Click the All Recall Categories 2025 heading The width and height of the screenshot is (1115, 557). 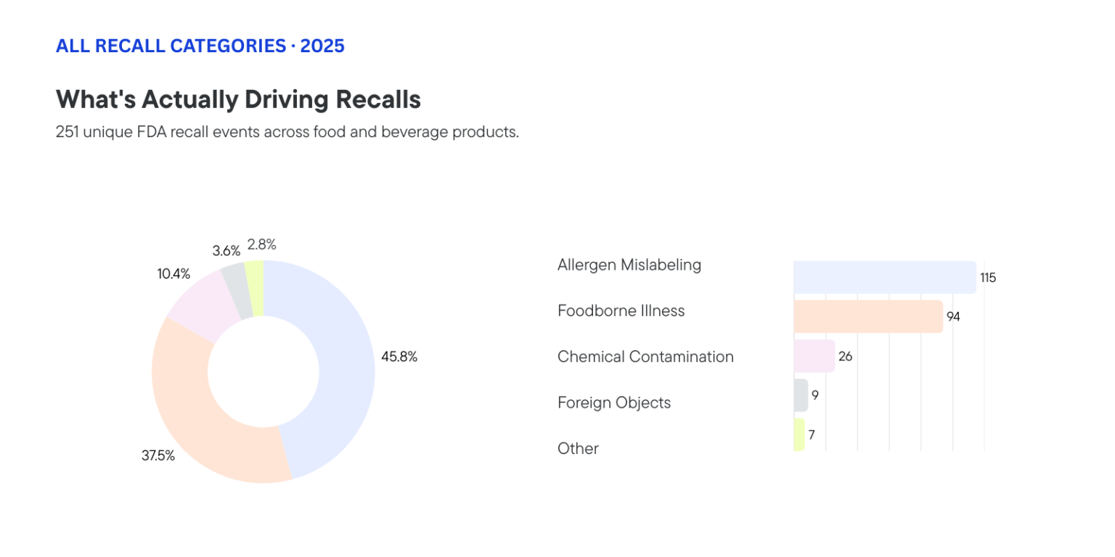(200, 46)
